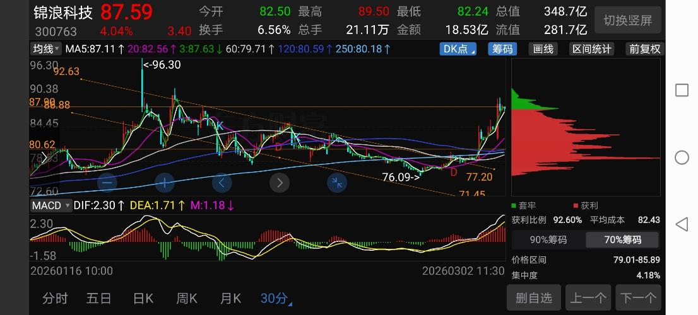Change the 前复权 adjustment setting

pos(644,49)
